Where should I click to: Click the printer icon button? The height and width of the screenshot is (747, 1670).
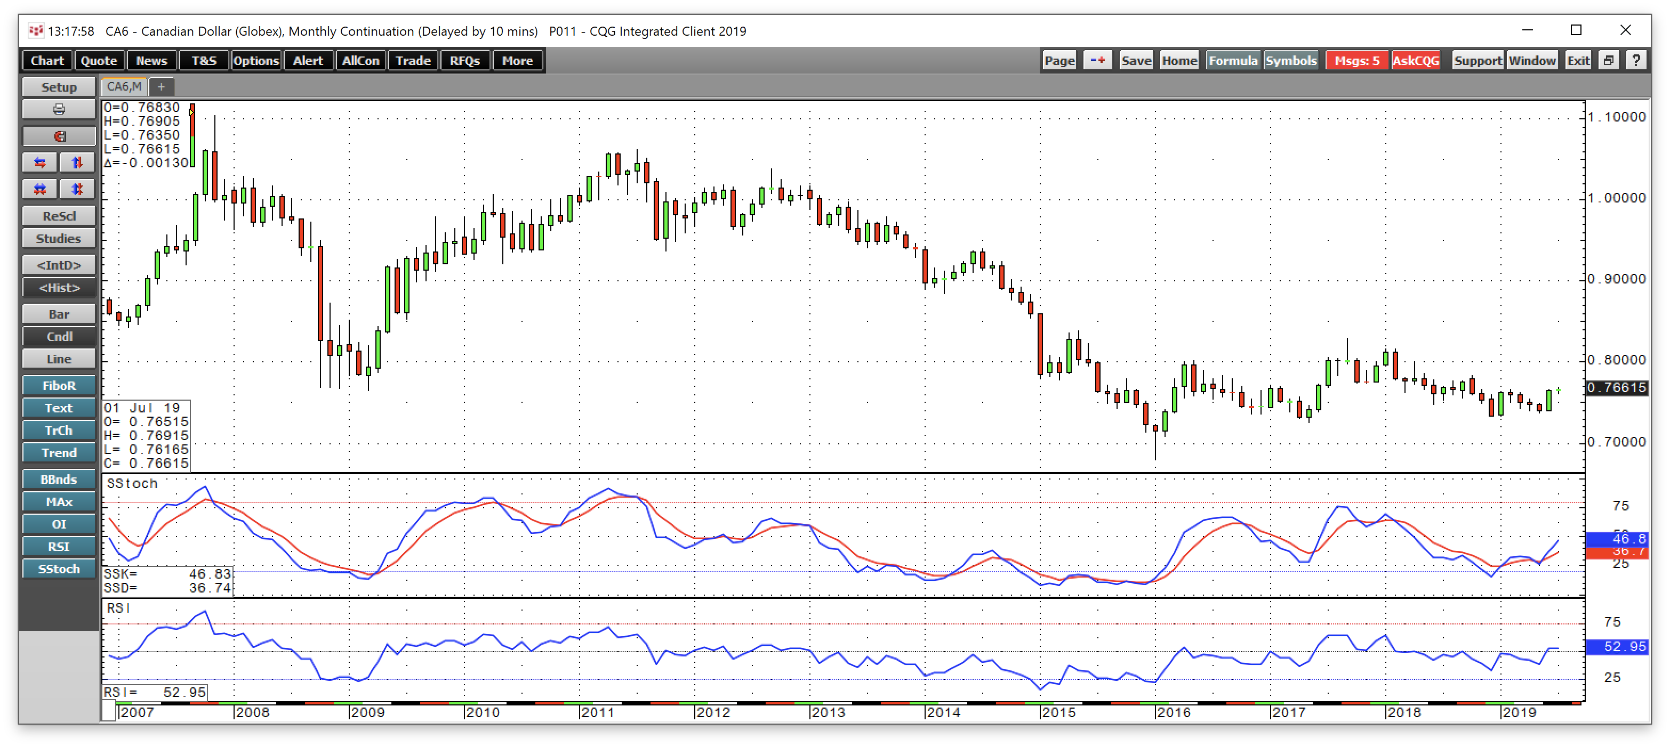coord(59,109)
